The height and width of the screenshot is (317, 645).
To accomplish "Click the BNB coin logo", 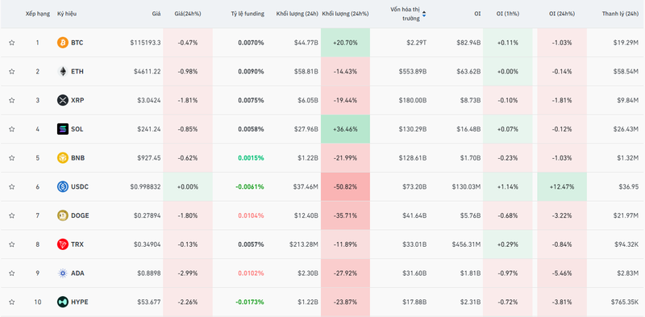I will (x=63, y=157).
